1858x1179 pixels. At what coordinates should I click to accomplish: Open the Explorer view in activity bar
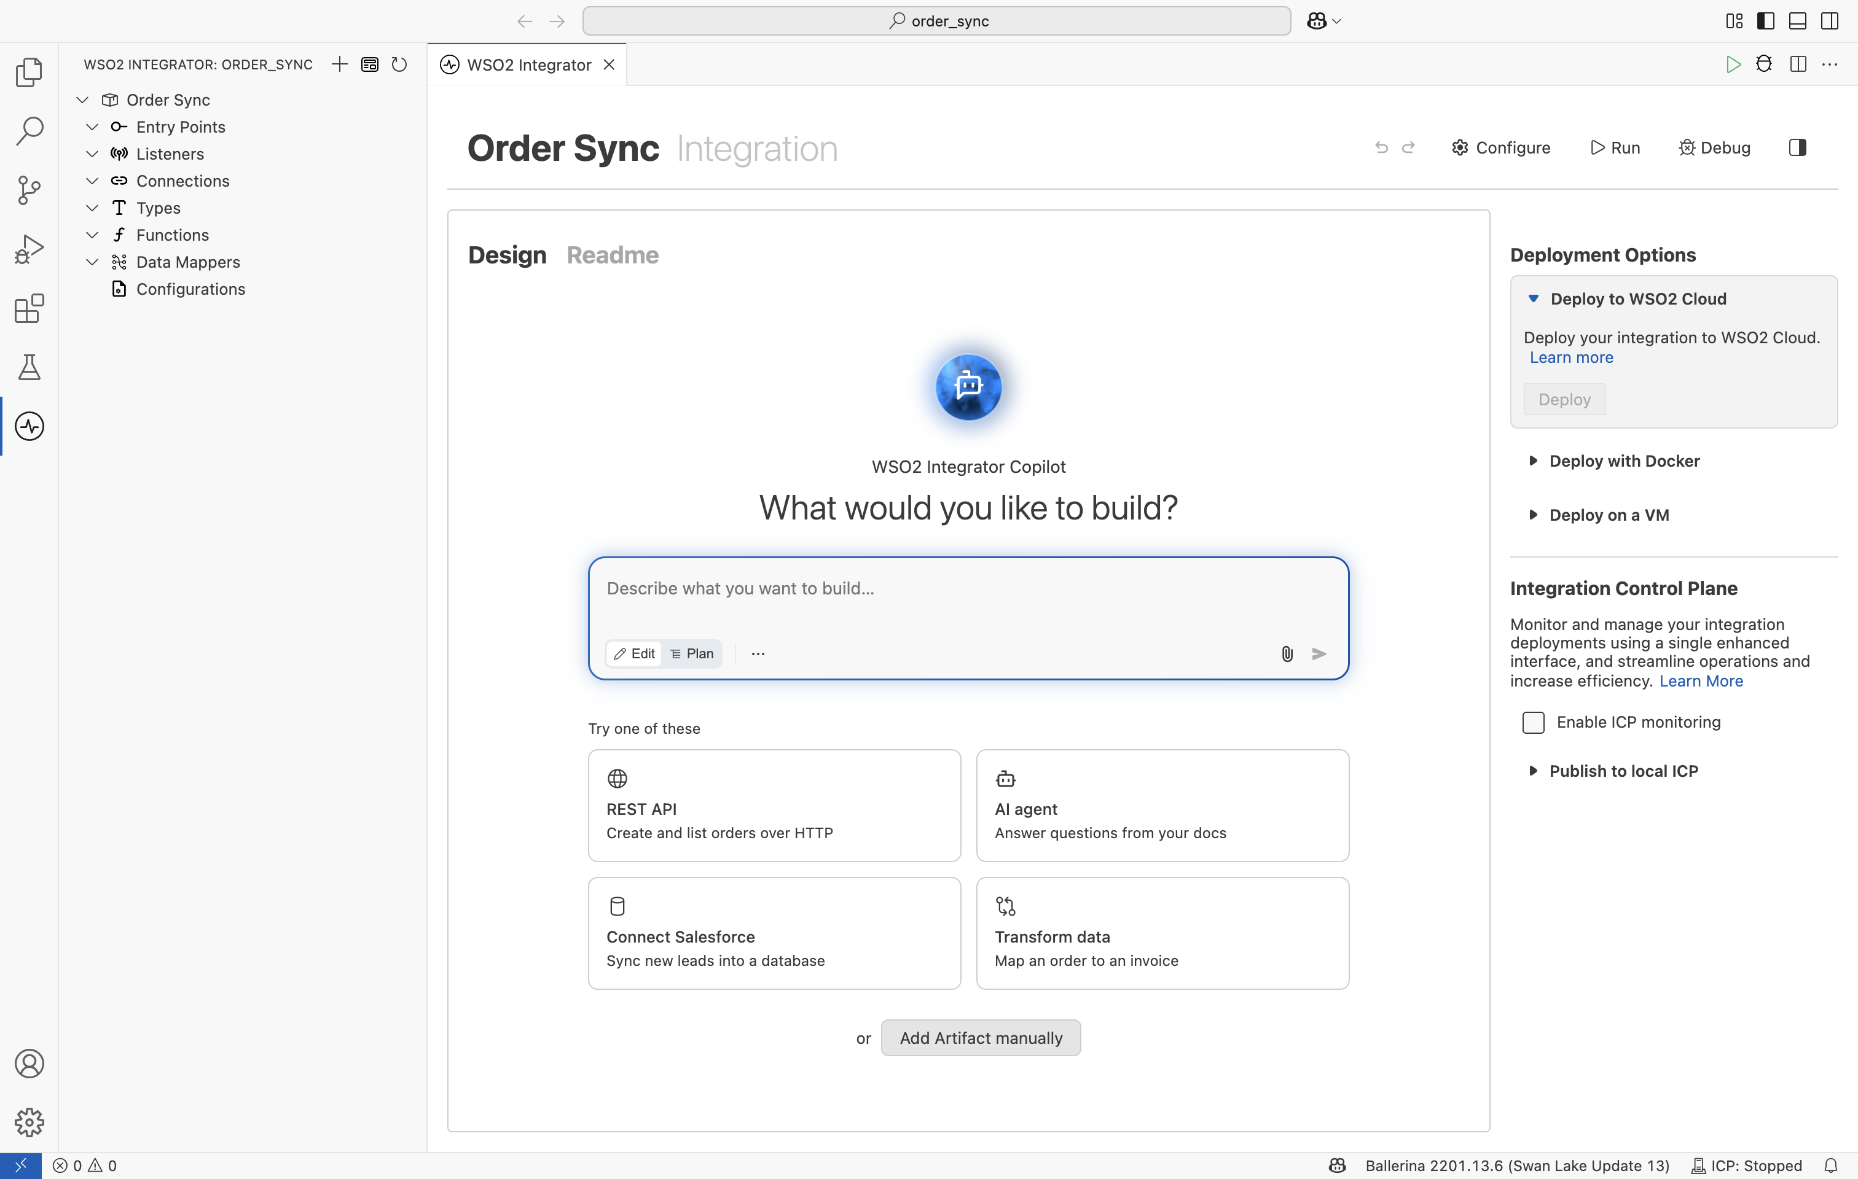click(x=29, y=72)
